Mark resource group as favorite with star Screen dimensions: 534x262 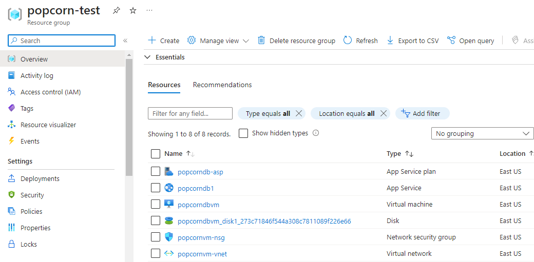pyautogui.click(x=133, y=11)
